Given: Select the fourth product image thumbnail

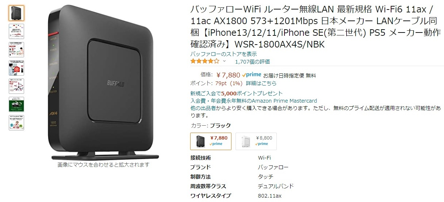Looking at the screenshot, I should 16,68.
